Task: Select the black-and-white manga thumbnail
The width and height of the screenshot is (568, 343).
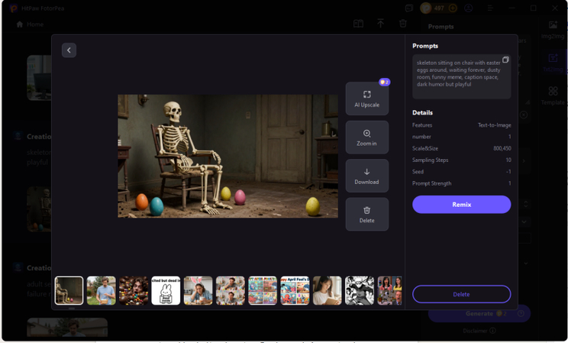Action: 360,290
